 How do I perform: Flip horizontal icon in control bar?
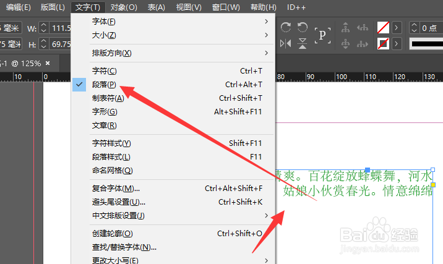point(285,43)
